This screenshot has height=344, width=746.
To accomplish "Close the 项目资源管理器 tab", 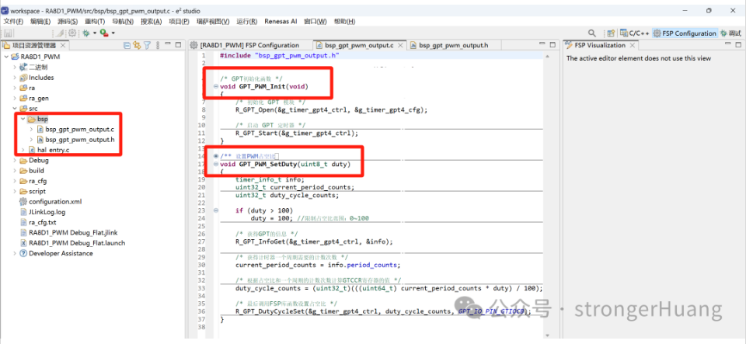I will (63, 45).
